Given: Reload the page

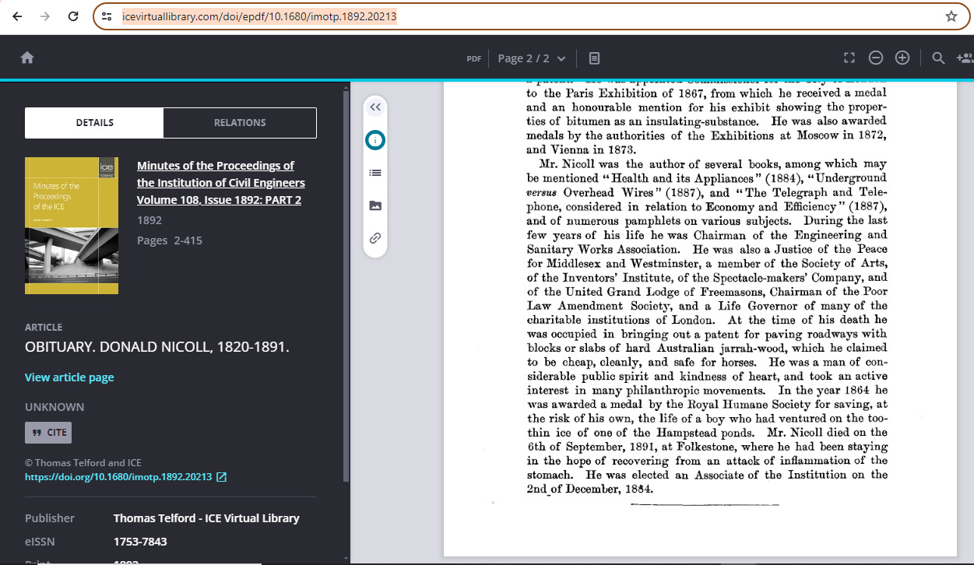Looking at the screenshot, I should (73, 16).
